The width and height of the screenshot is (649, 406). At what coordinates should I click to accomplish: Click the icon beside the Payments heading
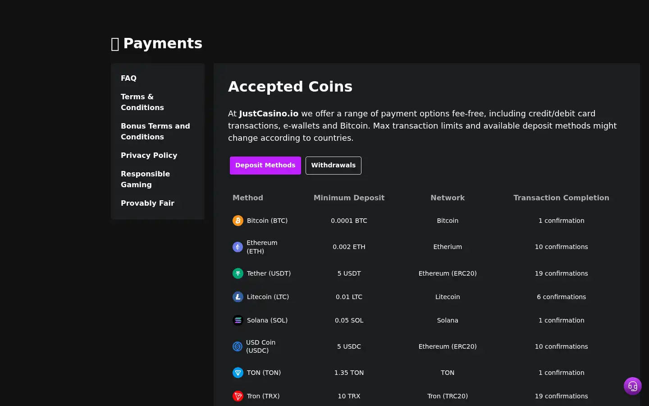click(x=115, y=44)
